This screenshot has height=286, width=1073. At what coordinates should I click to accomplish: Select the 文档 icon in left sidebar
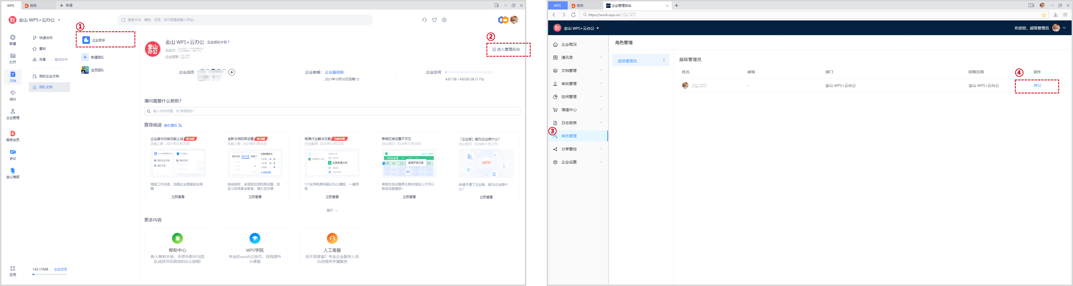point(13,75)
